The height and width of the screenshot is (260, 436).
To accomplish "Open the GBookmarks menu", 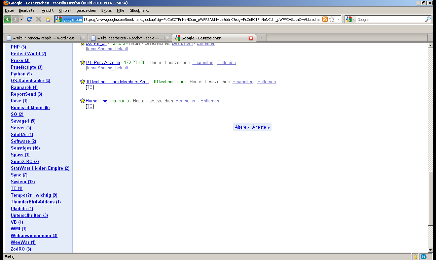I will coord(139,10).
